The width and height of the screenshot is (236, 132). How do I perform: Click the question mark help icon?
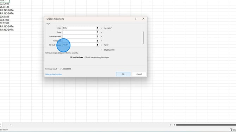(136, 19)
